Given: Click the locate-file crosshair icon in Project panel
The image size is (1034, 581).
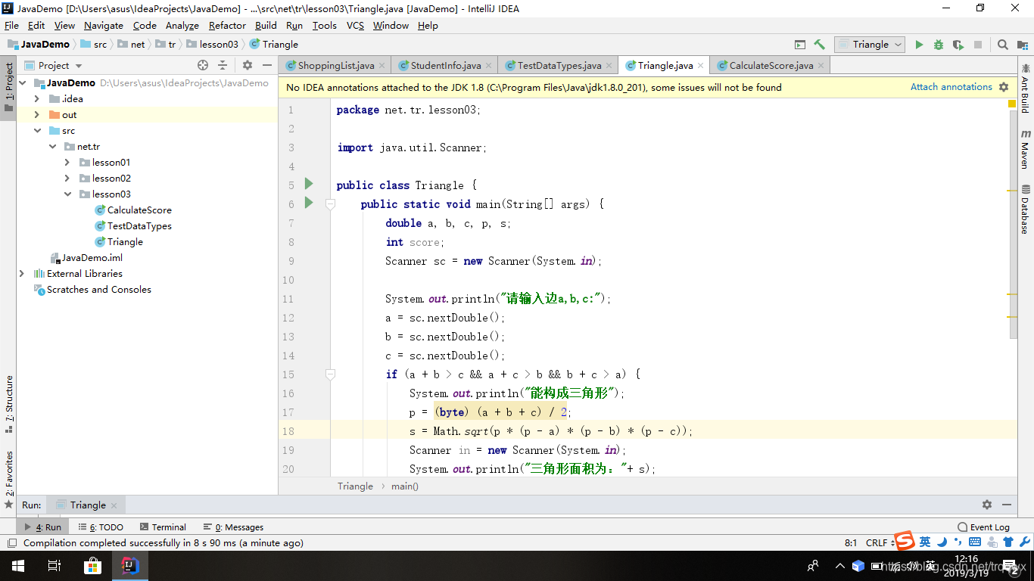Looking at the screenshot, I should [x=203, y=66].
